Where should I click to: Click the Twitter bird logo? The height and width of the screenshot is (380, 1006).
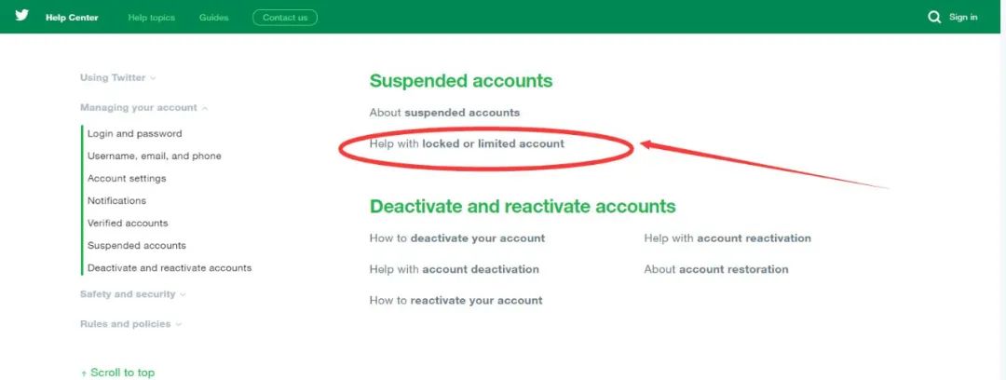click(x=21, y=16)
